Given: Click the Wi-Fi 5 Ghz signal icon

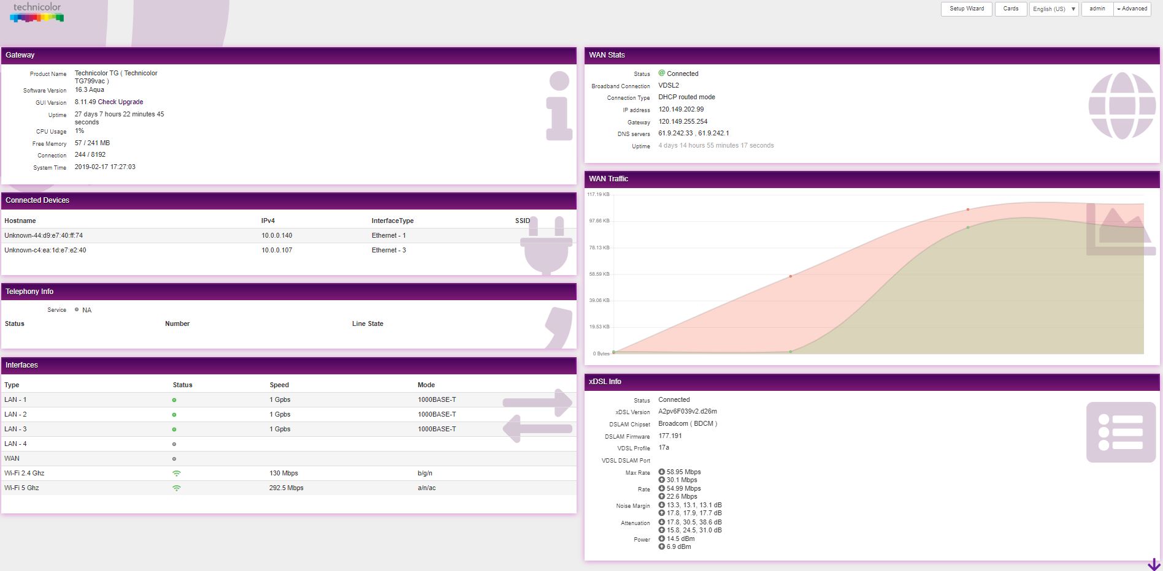Looking at the screenshot, I should point(177,488).
